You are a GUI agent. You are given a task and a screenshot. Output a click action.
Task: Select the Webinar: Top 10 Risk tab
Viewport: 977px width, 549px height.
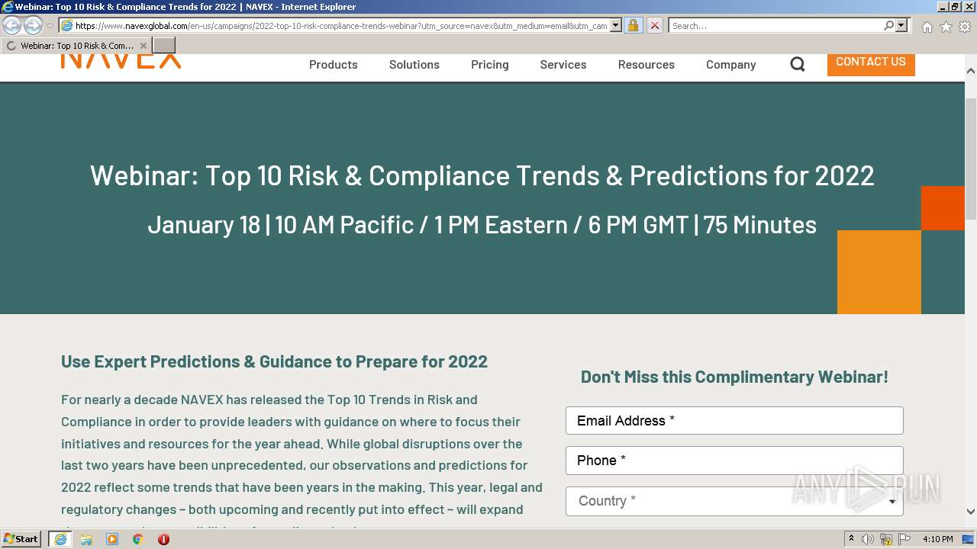[x=76, y=46]
